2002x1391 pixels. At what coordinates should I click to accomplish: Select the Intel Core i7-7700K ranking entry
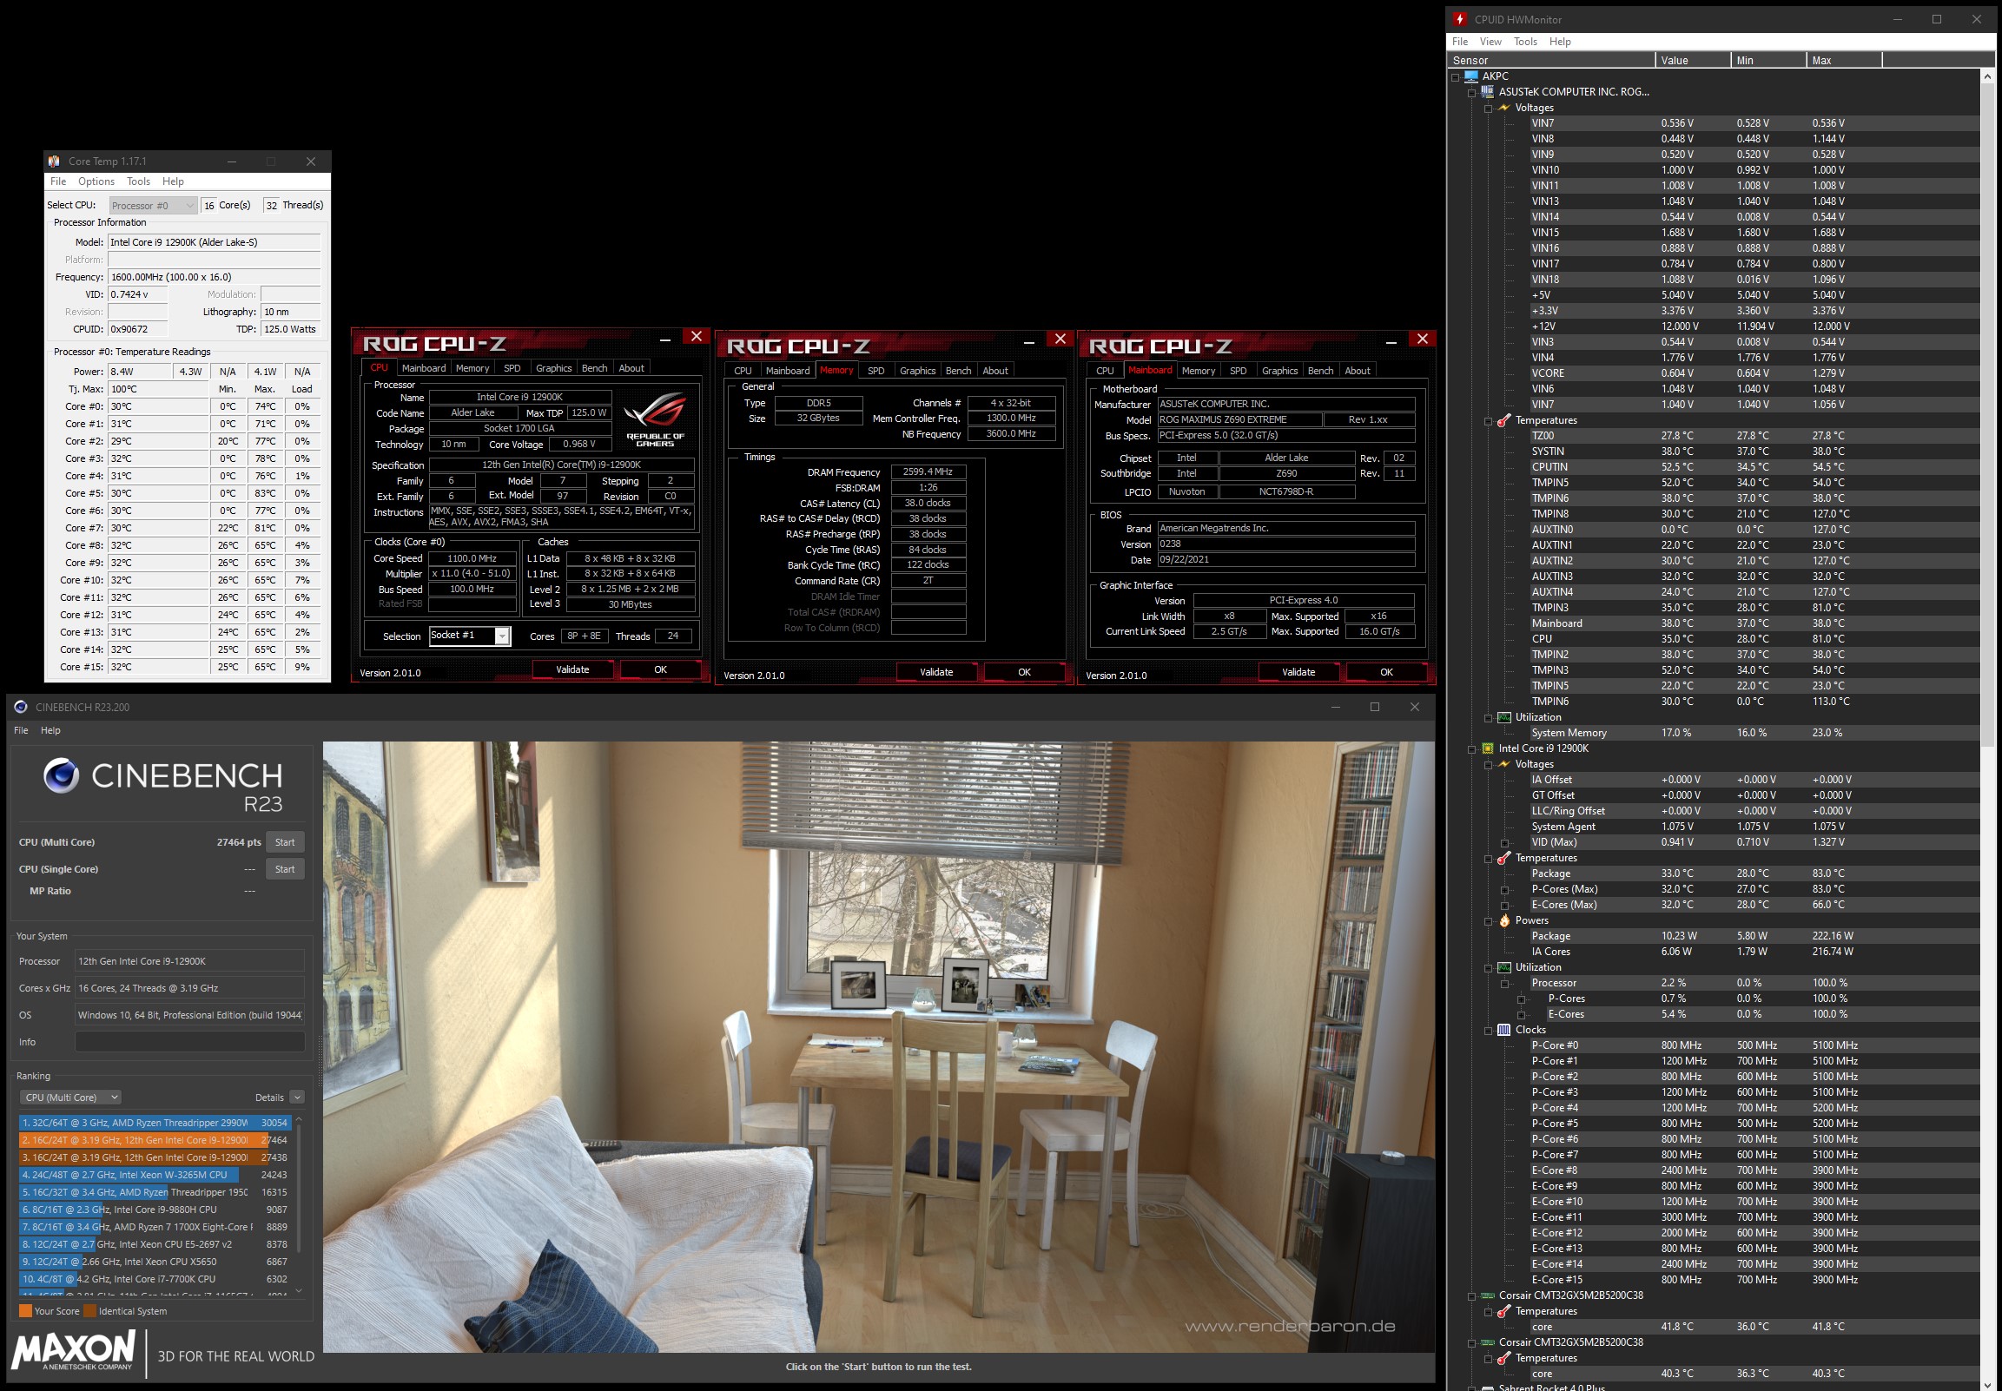click(x=155, y=1280)
